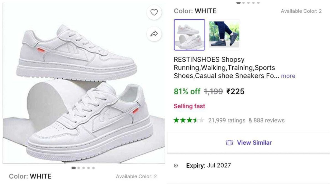
Task: Click the Expiry: Jul 2027 text
Action: pos(208,166)
